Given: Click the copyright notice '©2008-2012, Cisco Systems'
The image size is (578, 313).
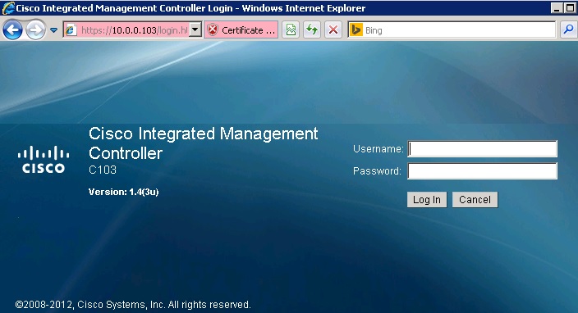Looking at the screenshot, I should click(133, 305).
